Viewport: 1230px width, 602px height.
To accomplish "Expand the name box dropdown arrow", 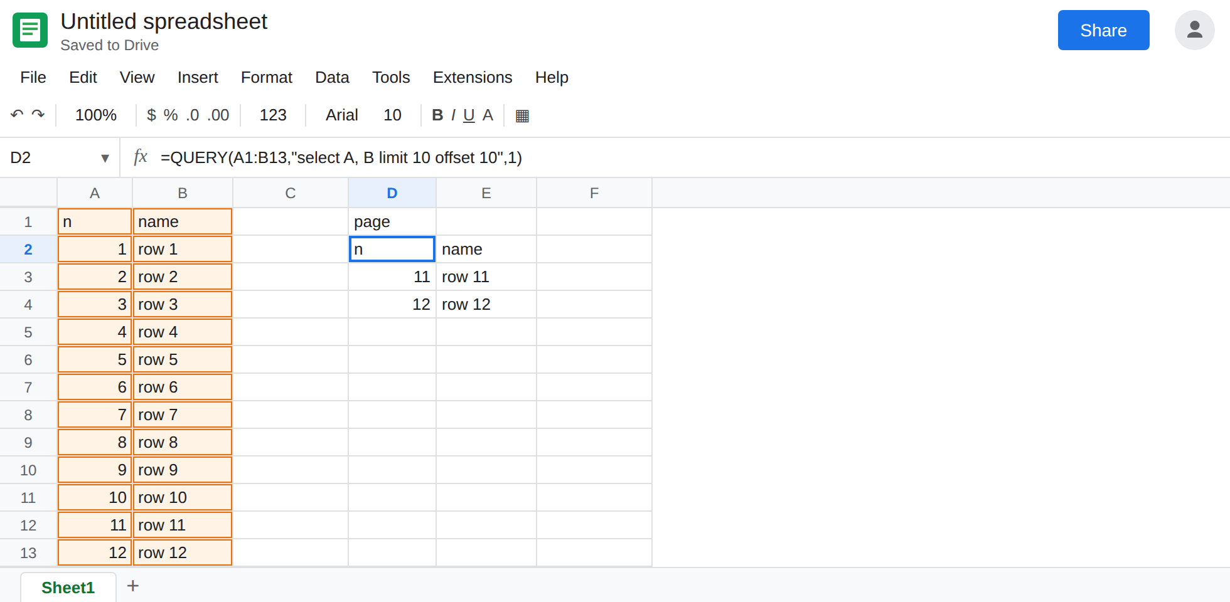I will pyautogui.click(x=105, y=158).
